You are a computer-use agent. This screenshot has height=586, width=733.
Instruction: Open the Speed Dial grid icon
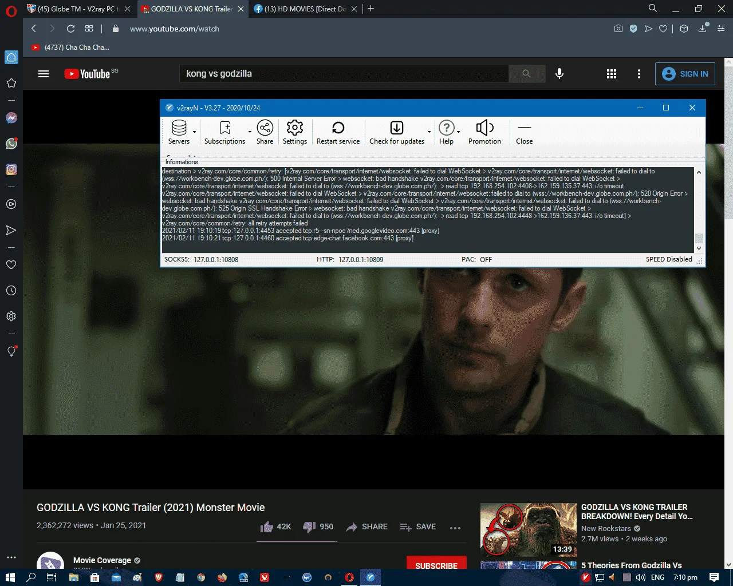click(89, 29)
